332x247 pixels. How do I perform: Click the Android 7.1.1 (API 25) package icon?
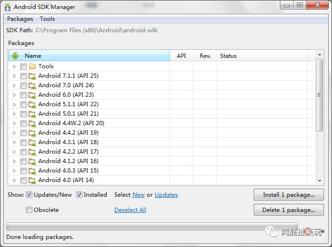click(32, 76)
